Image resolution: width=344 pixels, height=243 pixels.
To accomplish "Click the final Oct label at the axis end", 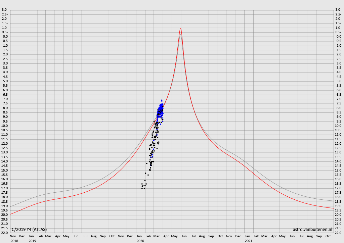I will (x=328, y=236).
